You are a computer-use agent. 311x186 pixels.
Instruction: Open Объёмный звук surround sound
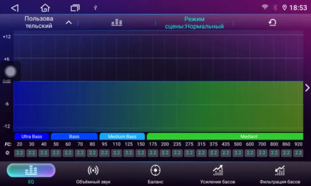(x=93, y=173)
